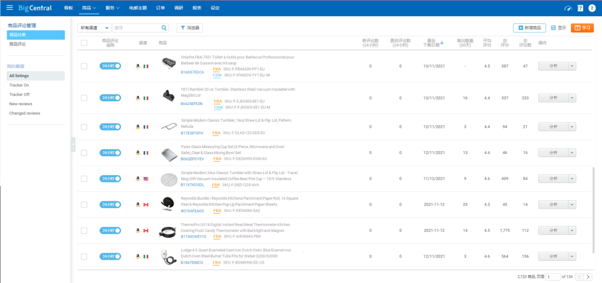Open the 报表 reports menu
602x283 pixels.
(x=197, y=8)
